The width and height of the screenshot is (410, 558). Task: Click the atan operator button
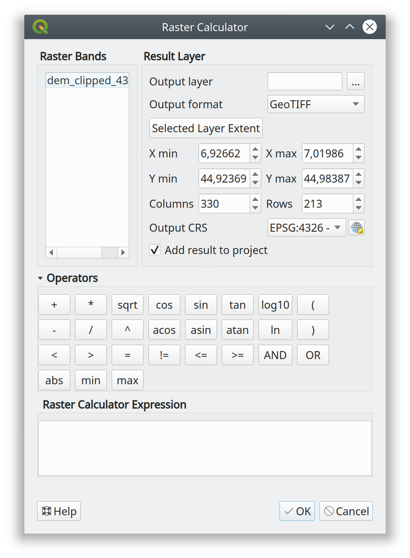point(237,330)
